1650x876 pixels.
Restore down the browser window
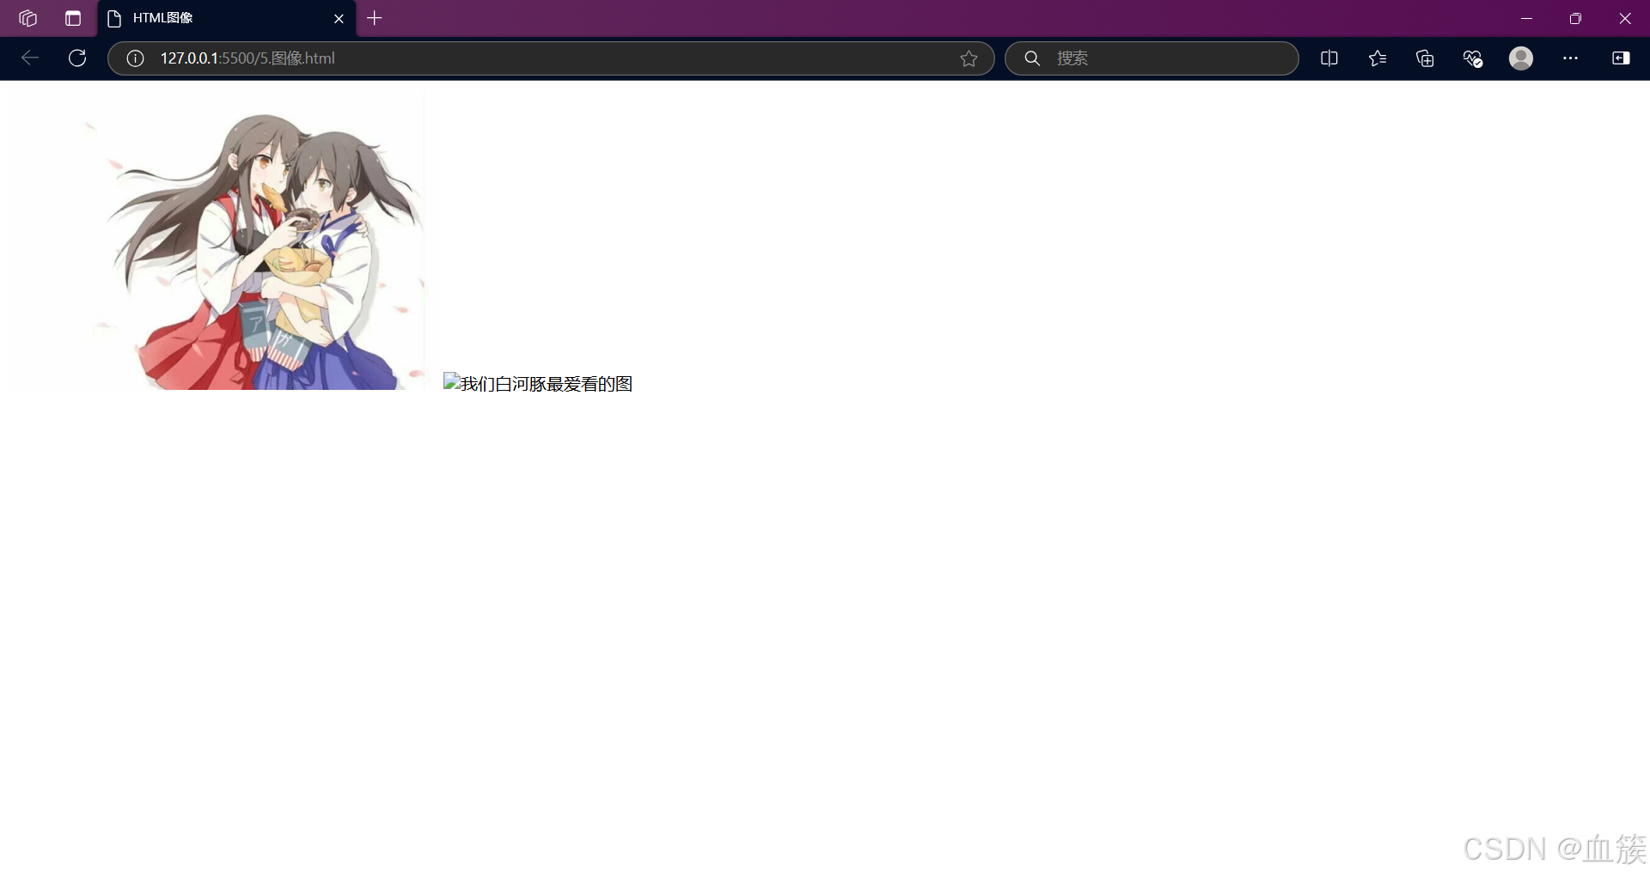point(1575,18)
